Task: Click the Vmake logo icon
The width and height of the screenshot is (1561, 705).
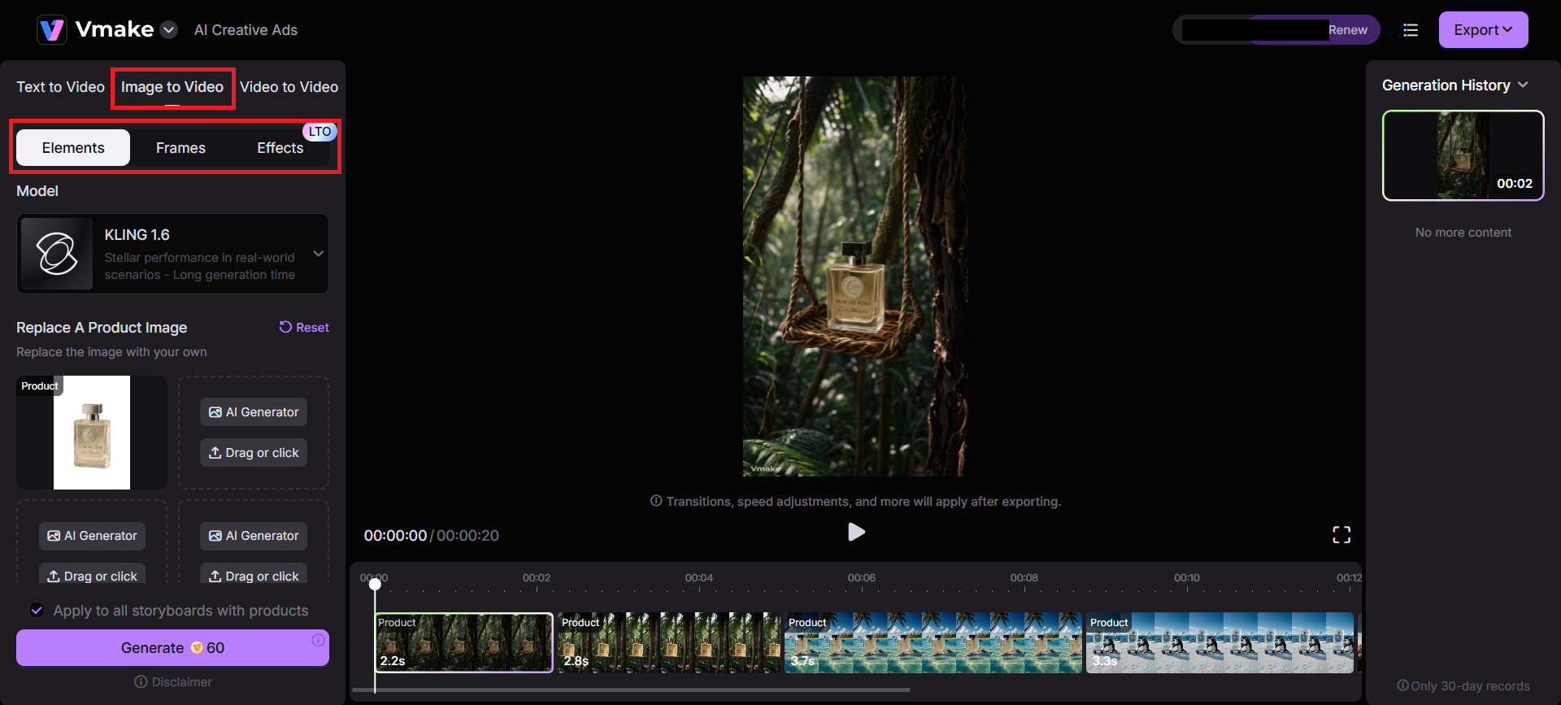Action: (51, 30)
